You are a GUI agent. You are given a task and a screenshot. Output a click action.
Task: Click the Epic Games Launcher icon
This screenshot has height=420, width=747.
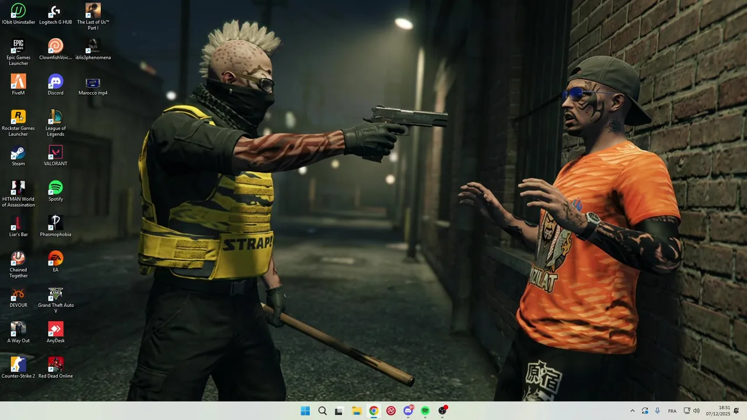[18, 52]
